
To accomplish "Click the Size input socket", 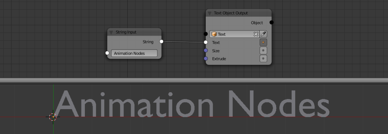I will point(206,50).
